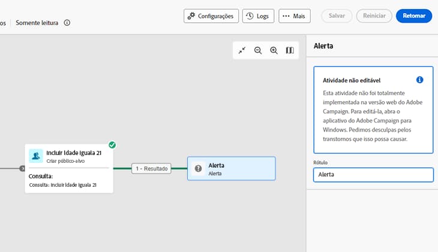438x252 pixels.
Task: Click the Consulta: Incluir idade iguala 21 text
Action: click(x=62, y=185)
